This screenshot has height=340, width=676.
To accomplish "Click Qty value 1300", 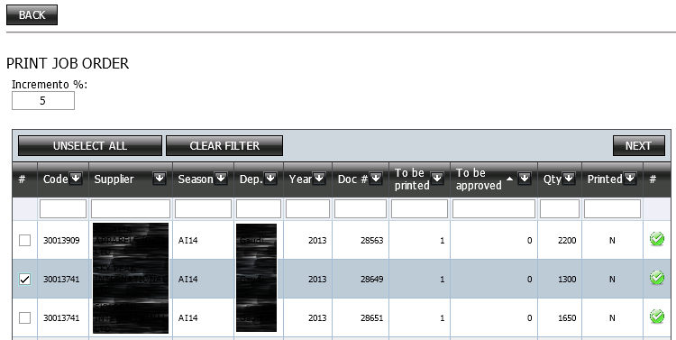I will pos(567,280).
